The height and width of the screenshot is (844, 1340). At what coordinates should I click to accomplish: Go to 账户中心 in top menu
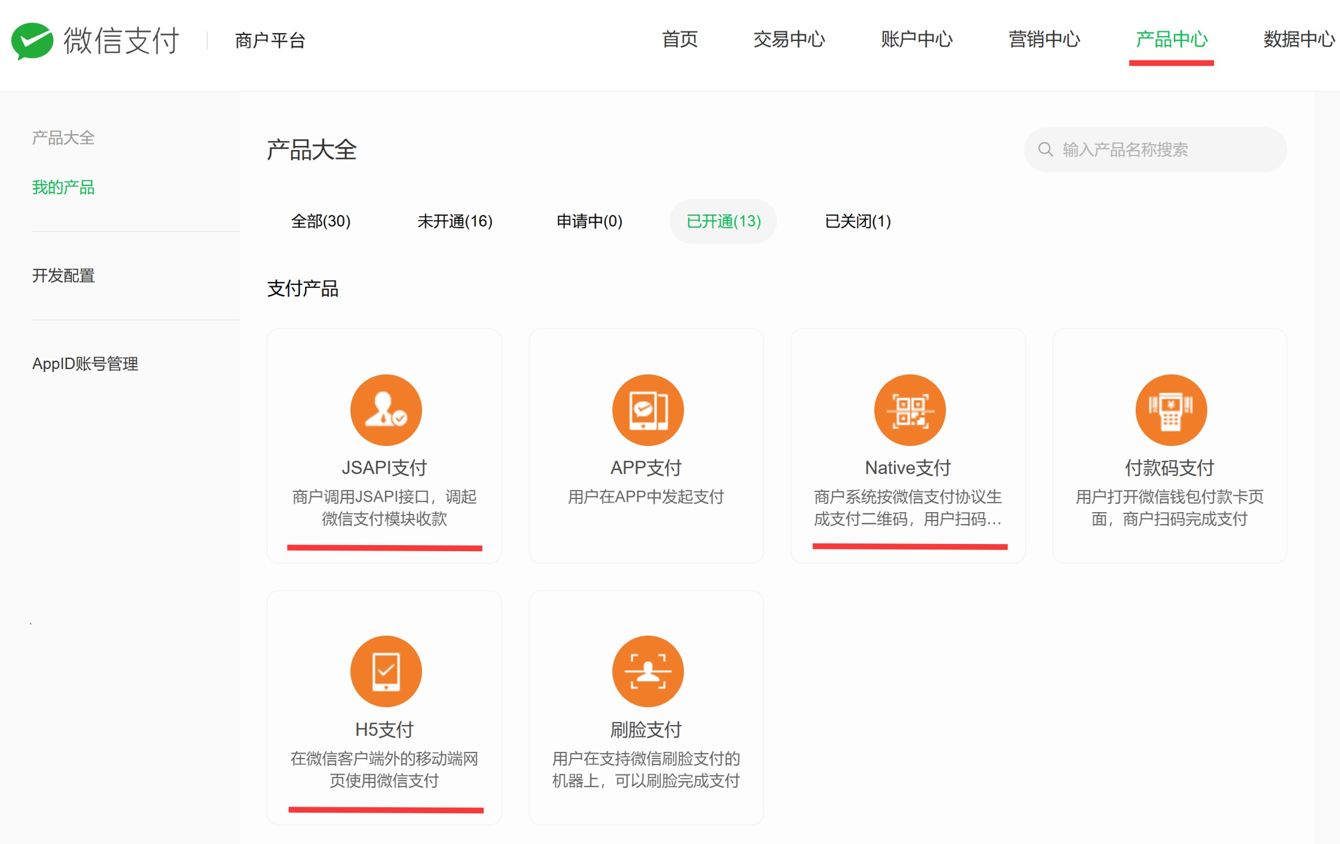pyautogui.click(x=916, y=39)
